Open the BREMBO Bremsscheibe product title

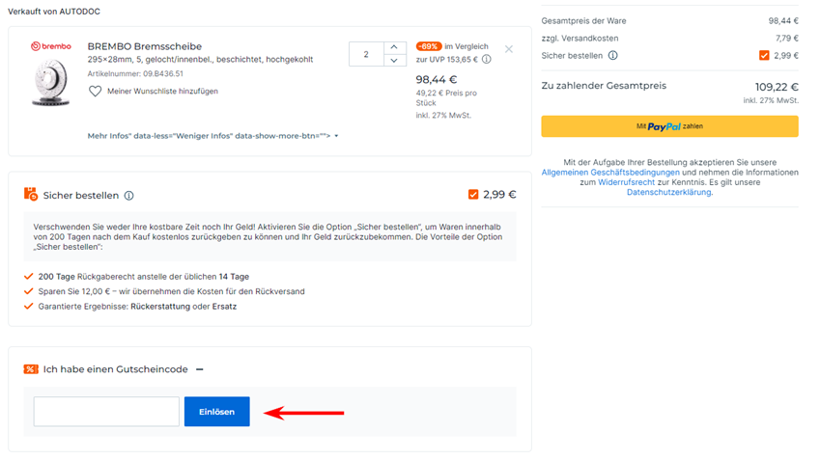[x=145, y=46]
